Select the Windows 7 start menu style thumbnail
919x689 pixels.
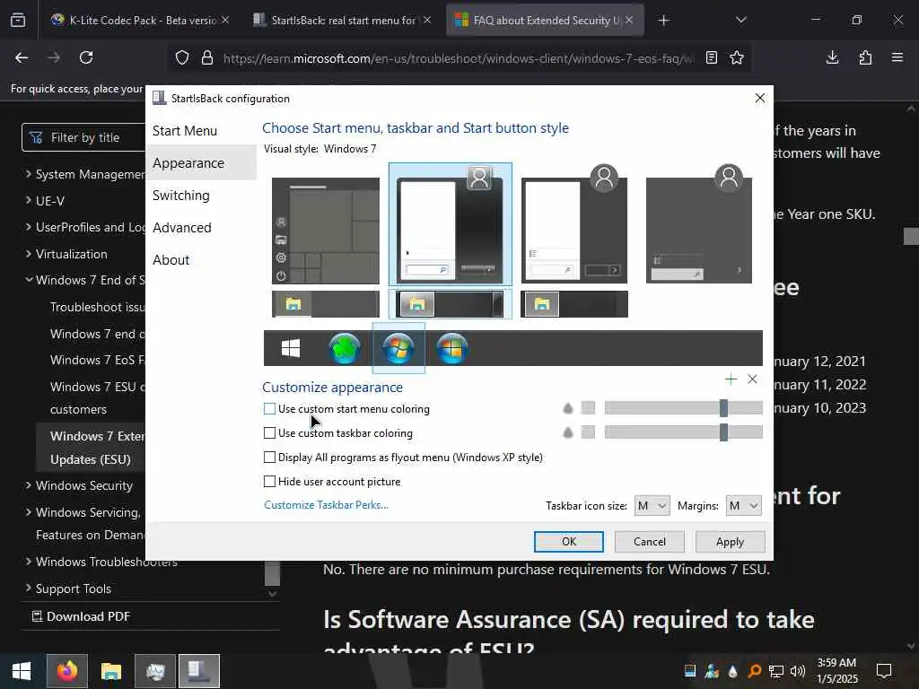coord(451,225)
